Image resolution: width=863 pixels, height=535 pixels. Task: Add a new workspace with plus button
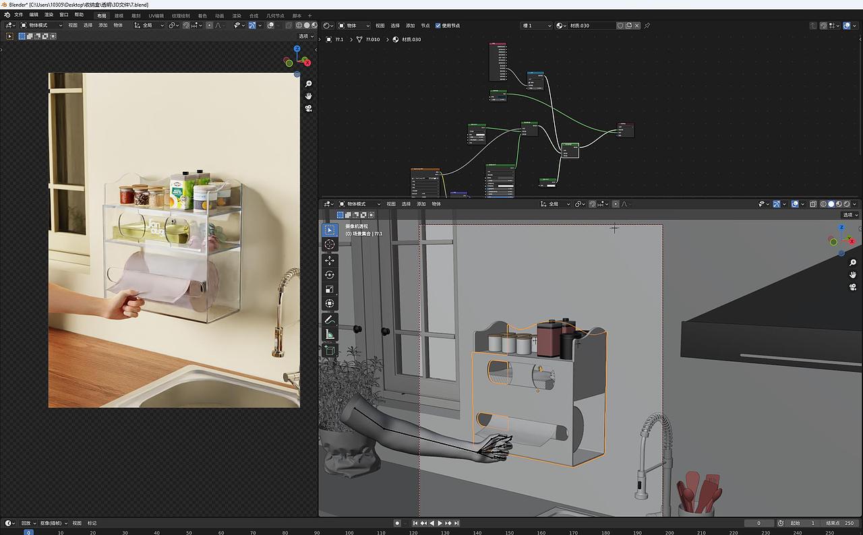tap(310, 15)
